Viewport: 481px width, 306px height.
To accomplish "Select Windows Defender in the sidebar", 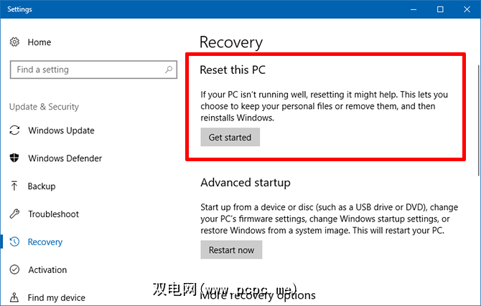I will [65, 158].
